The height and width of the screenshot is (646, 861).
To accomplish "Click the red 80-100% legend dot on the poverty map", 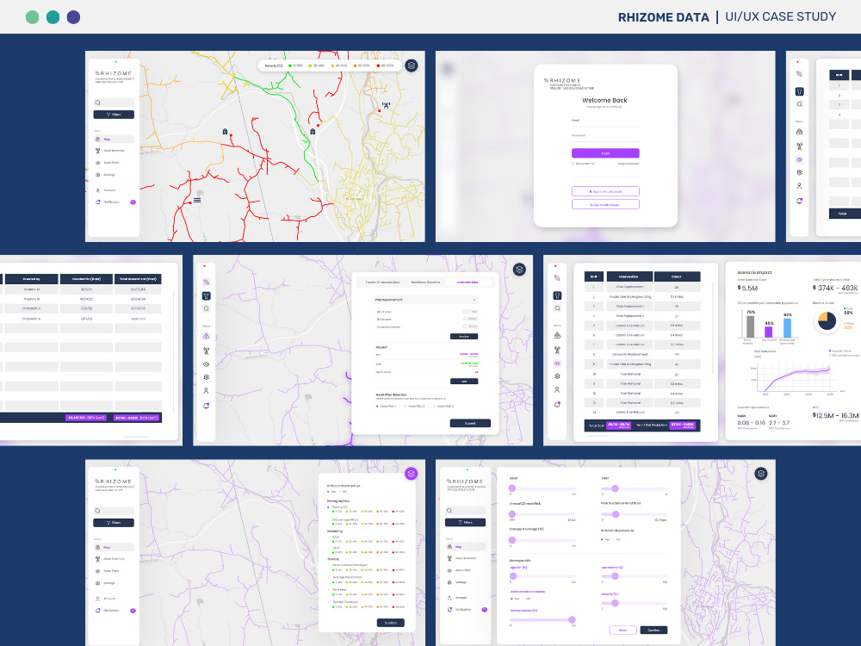I will [x=378, y=66].
